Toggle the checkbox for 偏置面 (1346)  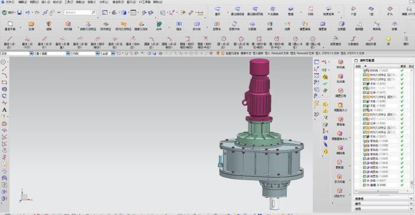point(364,176)
